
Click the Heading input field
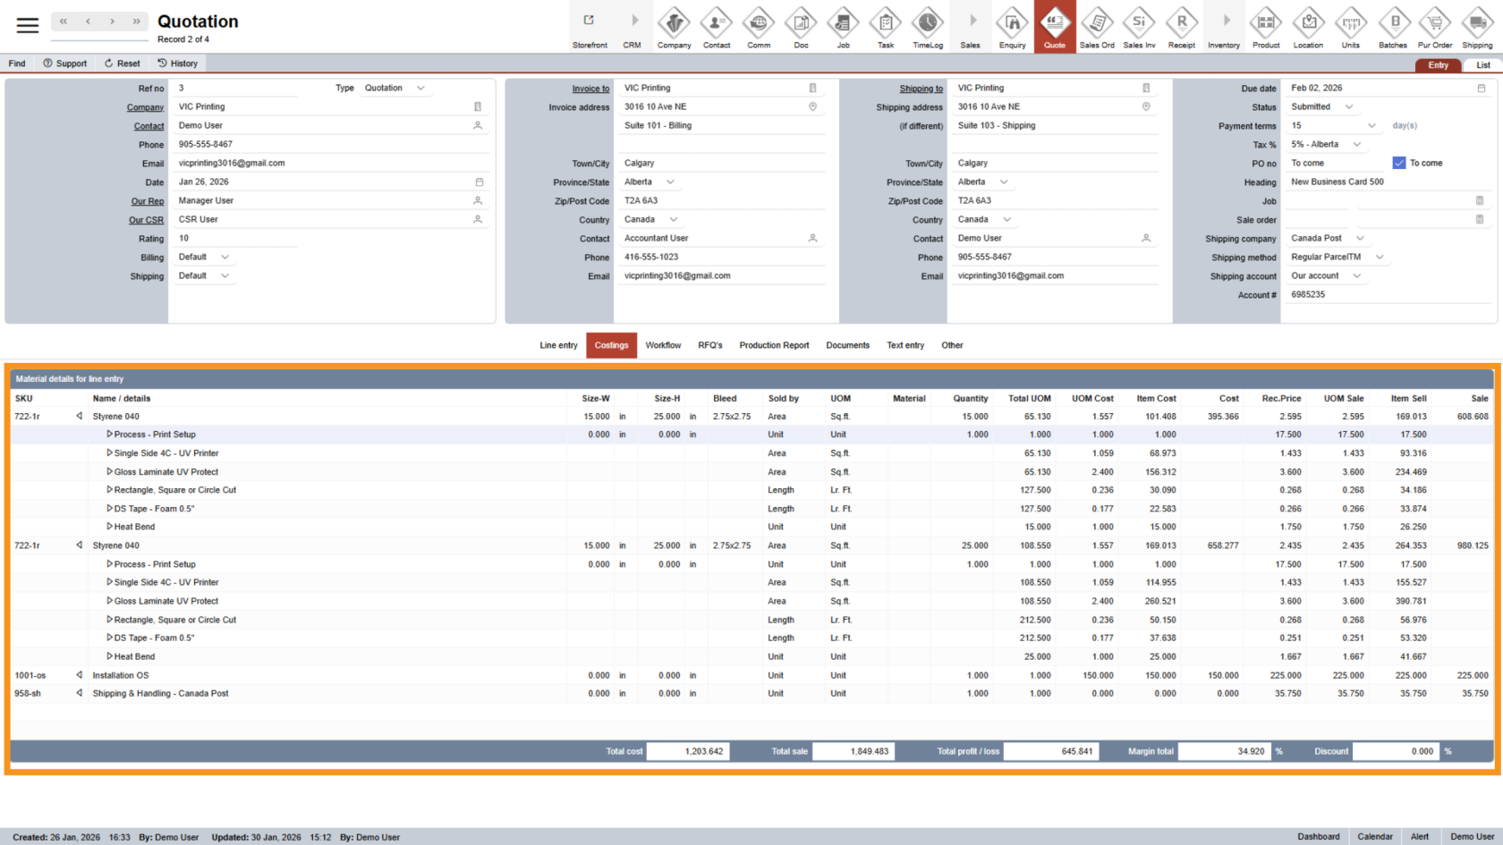point(1387,182)
